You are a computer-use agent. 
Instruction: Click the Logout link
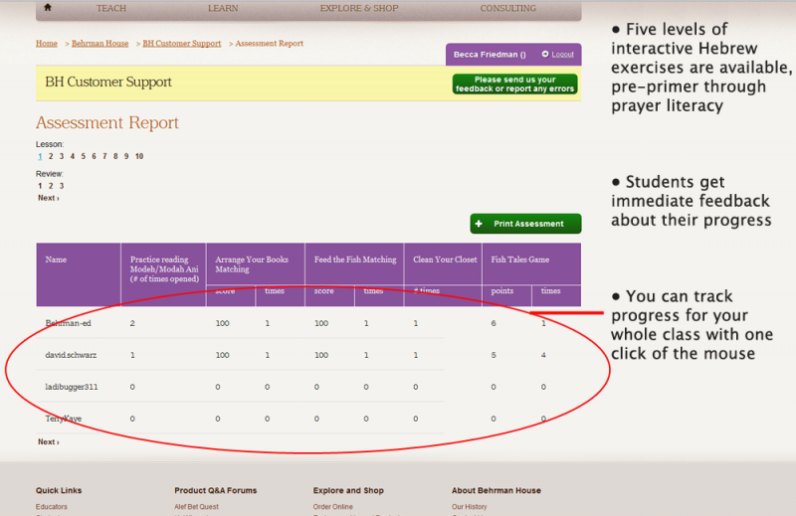click(562, 55)
